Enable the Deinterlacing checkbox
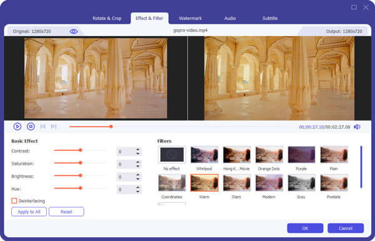 (14, 200)
